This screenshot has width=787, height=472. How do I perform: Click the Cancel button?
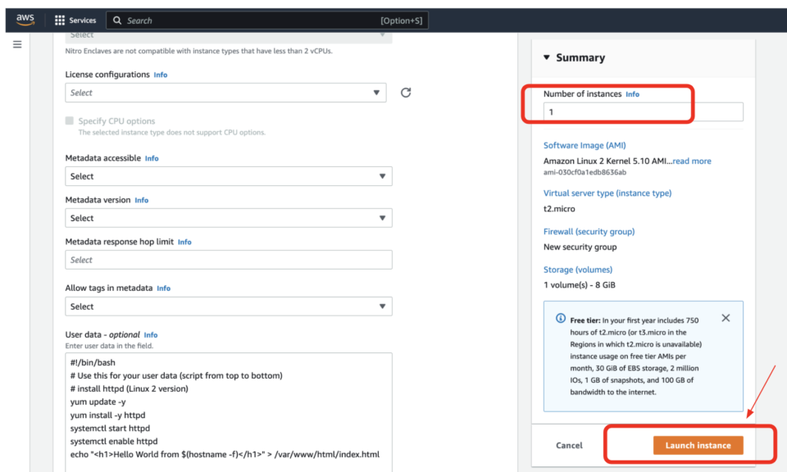click(569, 445)
